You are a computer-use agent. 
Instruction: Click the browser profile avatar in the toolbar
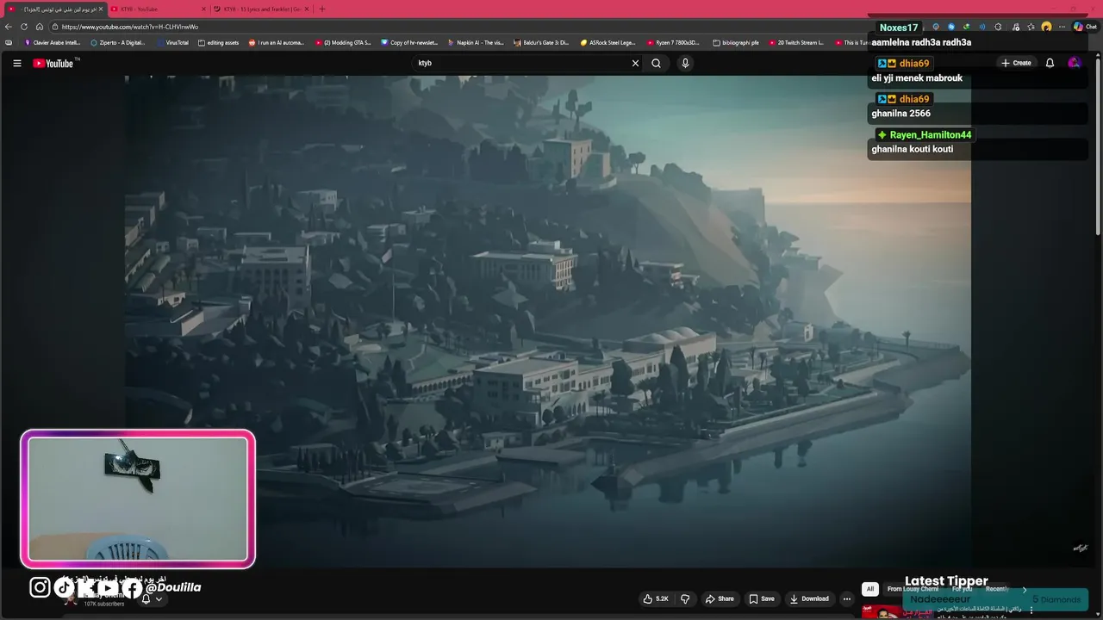click(x=1046, y=27)
